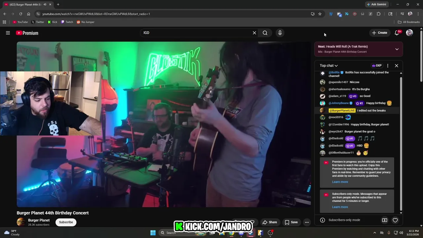Close the live chat panel

click(397, 65)
